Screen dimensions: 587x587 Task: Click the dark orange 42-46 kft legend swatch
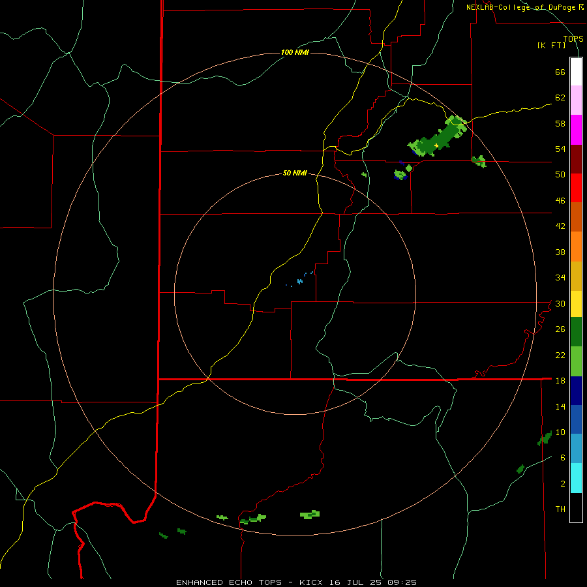[x=576, y=217]
